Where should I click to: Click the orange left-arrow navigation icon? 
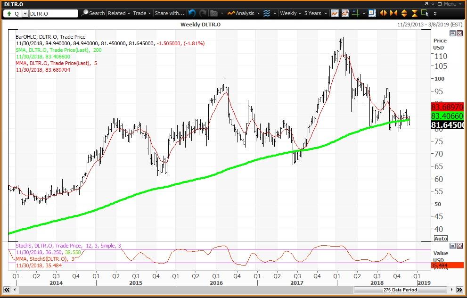pos(383,13)
